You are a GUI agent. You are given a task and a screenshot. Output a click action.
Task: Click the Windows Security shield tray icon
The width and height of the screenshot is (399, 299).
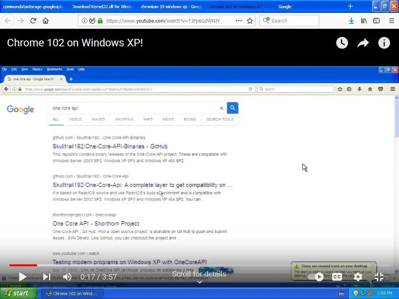pos(356,294)
